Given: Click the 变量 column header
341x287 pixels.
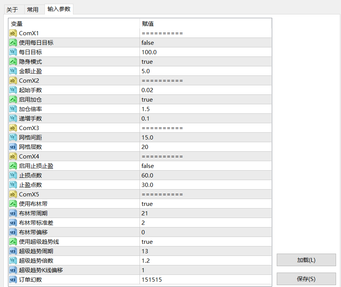Looking at the screenshot, I should (x=74, y=24).
